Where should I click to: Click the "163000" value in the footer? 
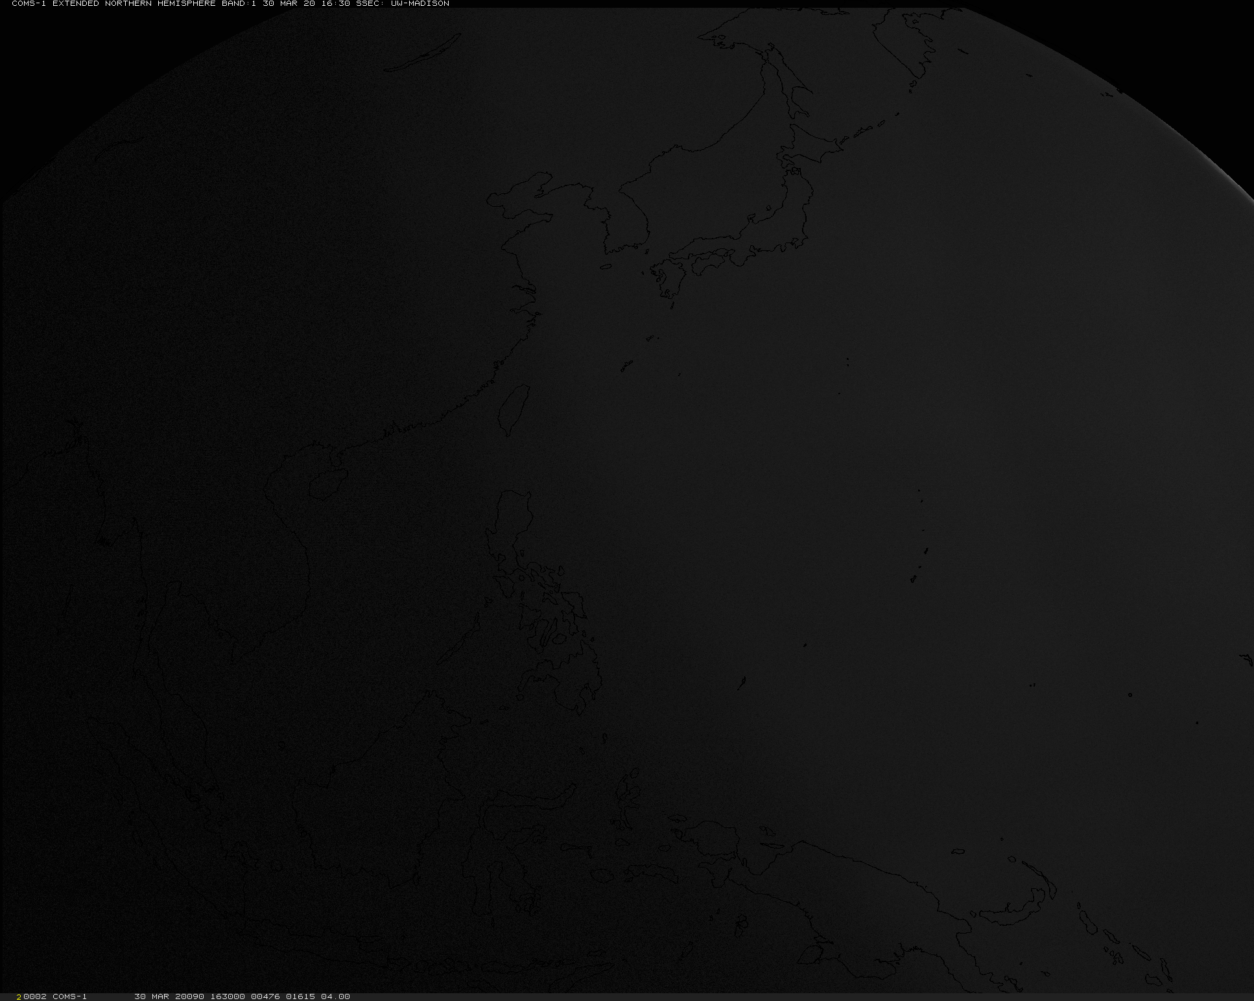[227, 996]
